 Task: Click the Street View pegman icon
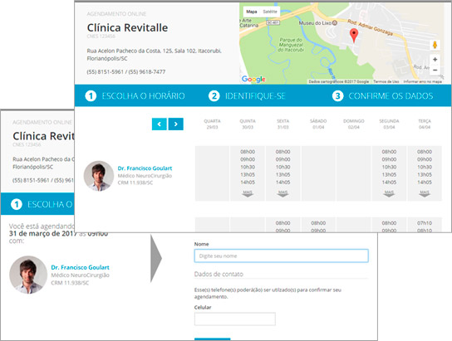(435, 45)
